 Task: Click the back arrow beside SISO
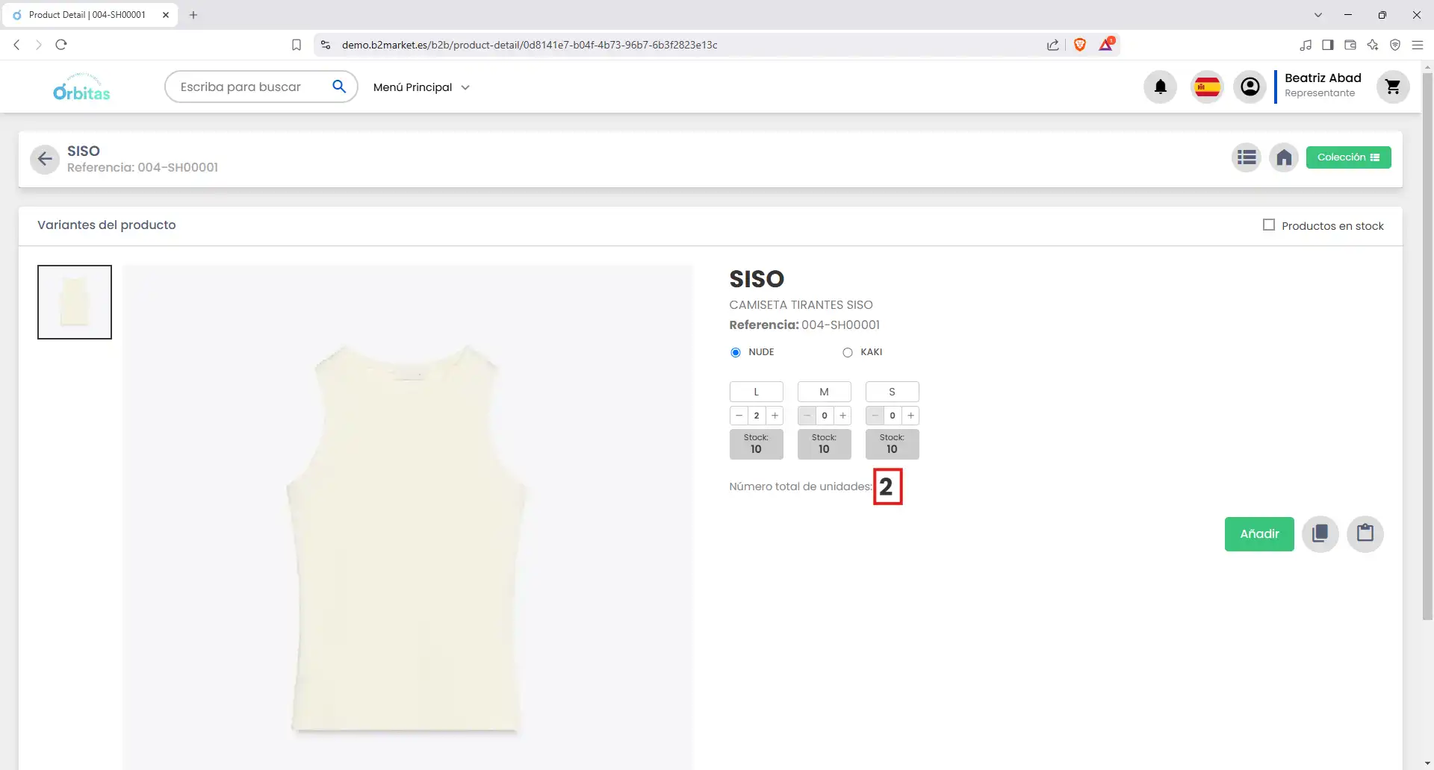click(x=45, y=159)
